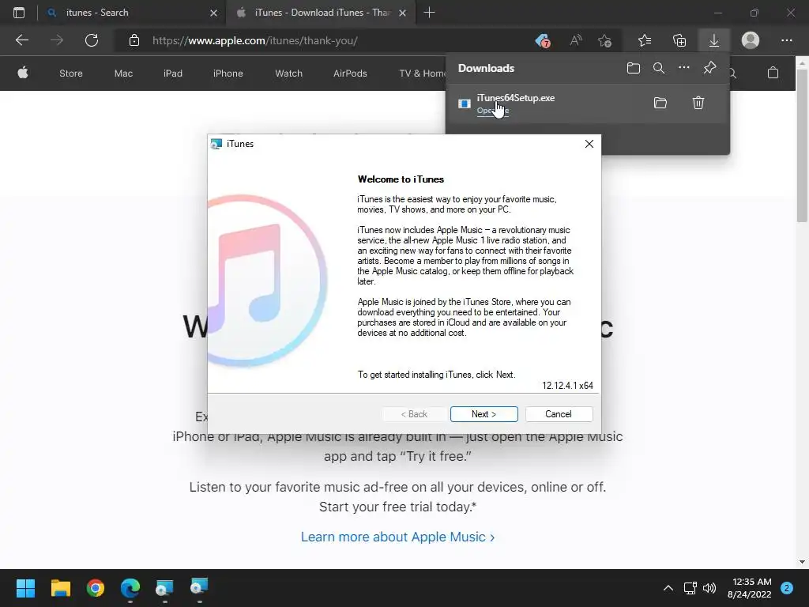Reload the current page
This screenshot has width=809, height=607.
click(92, 40)
